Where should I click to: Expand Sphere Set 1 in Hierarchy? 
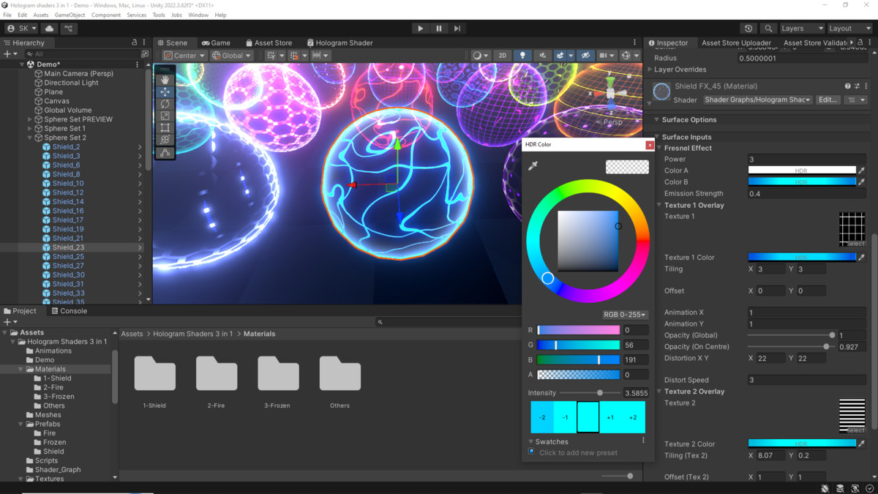pos(30,128)
